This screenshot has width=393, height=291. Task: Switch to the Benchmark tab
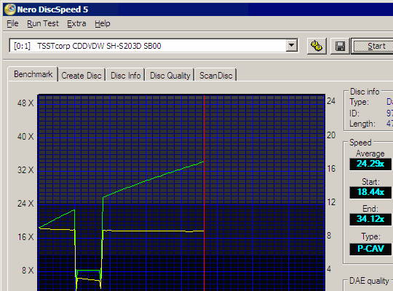pyautogui.click(x=33, y=74)
